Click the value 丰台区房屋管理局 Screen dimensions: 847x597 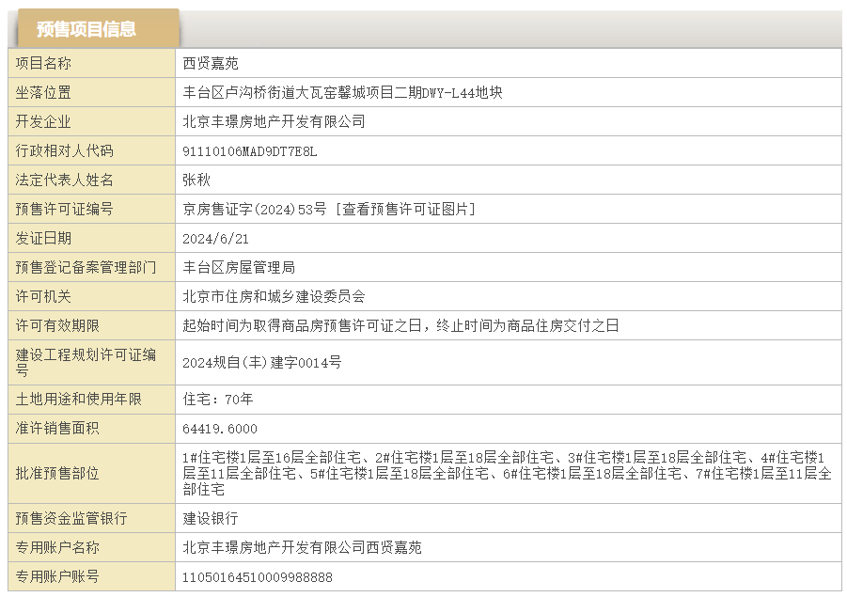point(239,267)
